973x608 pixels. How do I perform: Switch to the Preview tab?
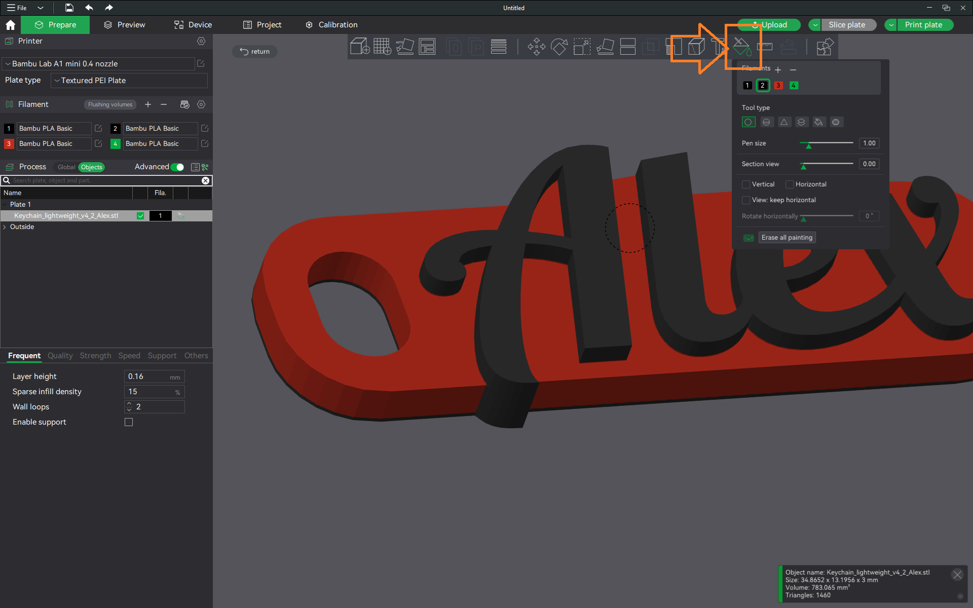point(125,25)
